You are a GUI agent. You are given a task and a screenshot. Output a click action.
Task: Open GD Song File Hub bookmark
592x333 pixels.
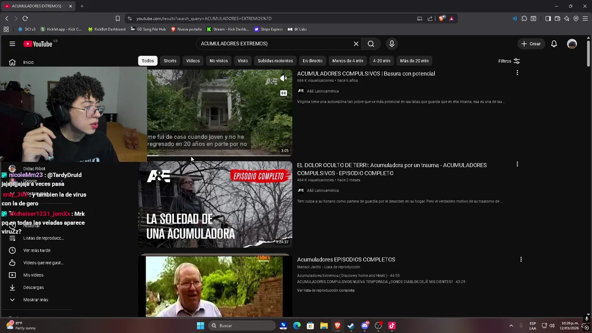tap(148, 29)
